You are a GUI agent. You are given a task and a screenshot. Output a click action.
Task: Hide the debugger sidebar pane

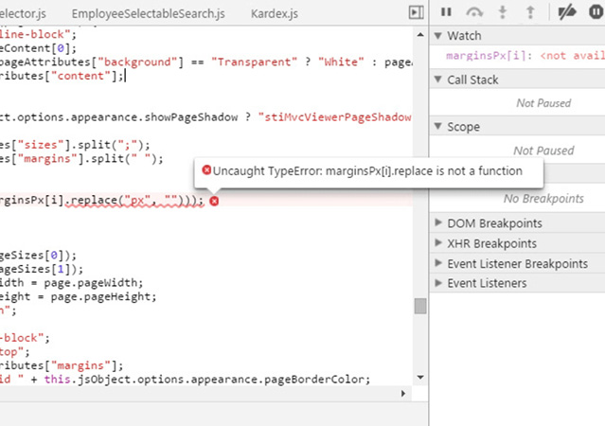[x=416, y=12]
